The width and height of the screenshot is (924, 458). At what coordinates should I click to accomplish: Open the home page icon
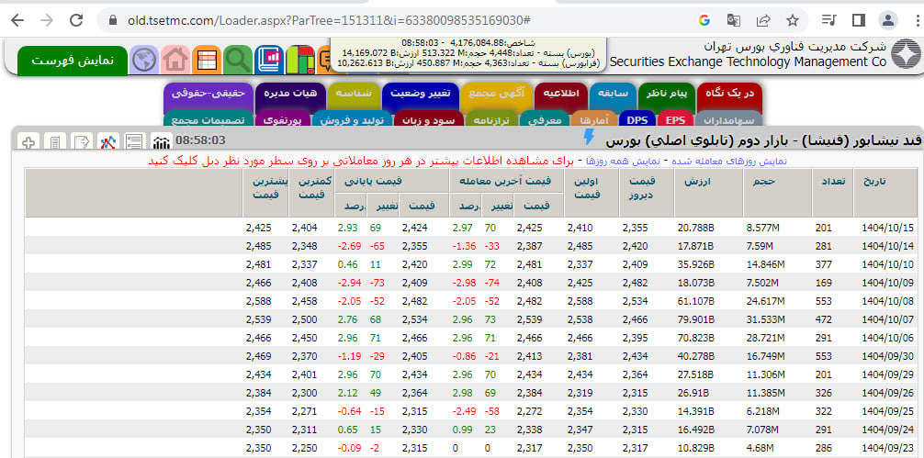pyautogui.click(x=175, y=61)
